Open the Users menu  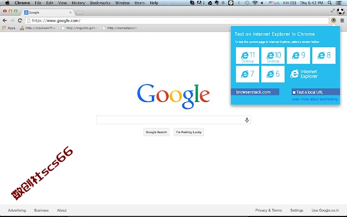(140, 3)
